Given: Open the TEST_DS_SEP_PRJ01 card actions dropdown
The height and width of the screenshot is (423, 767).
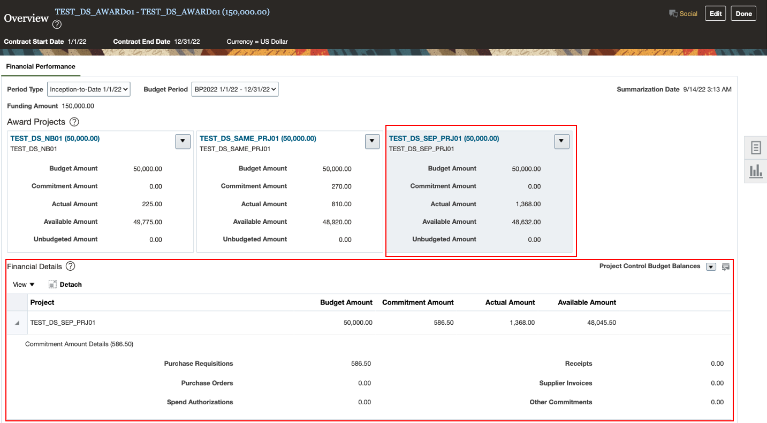Looking at the screenshot, I should point(561,142).
